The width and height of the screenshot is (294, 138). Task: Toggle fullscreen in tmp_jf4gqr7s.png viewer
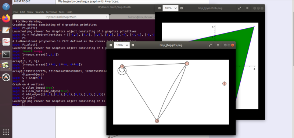(x=210, y=45)
